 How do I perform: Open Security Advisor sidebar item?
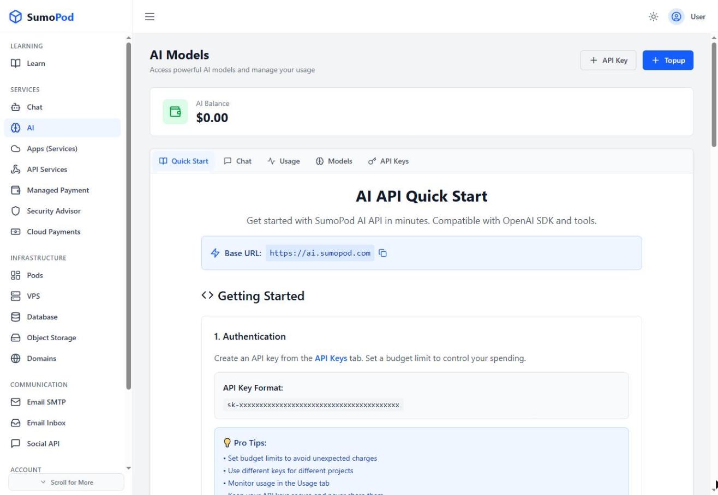point(62,210)
